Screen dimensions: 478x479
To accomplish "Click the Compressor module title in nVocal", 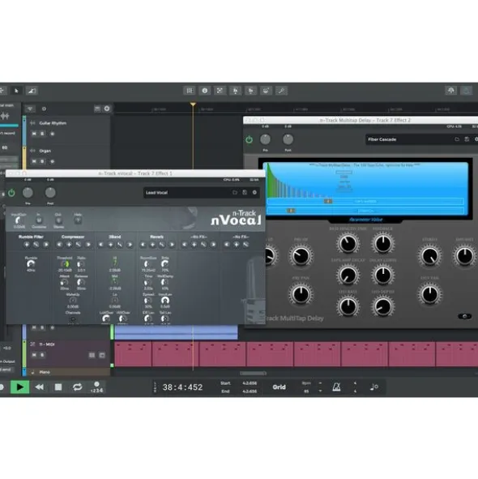I will [73, 237].
